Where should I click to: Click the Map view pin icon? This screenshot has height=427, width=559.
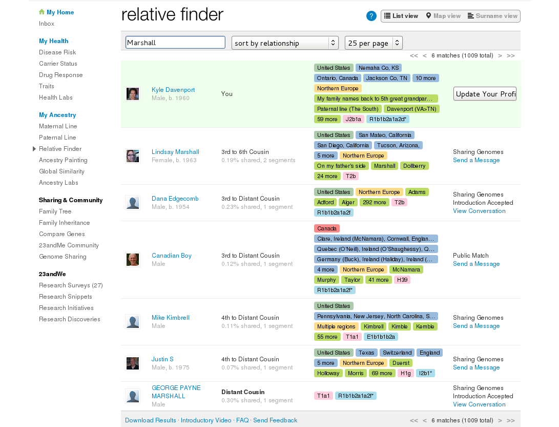(428, 16)
